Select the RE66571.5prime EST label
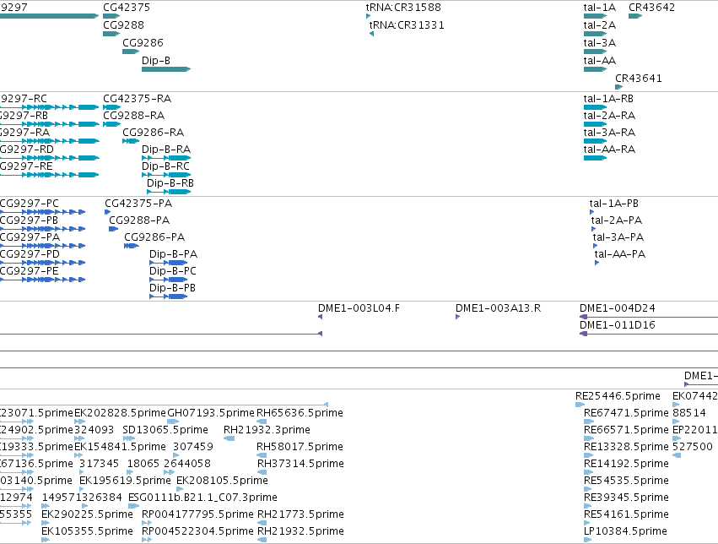This screenshot has width=718, height=544. [x=626, y=430]
